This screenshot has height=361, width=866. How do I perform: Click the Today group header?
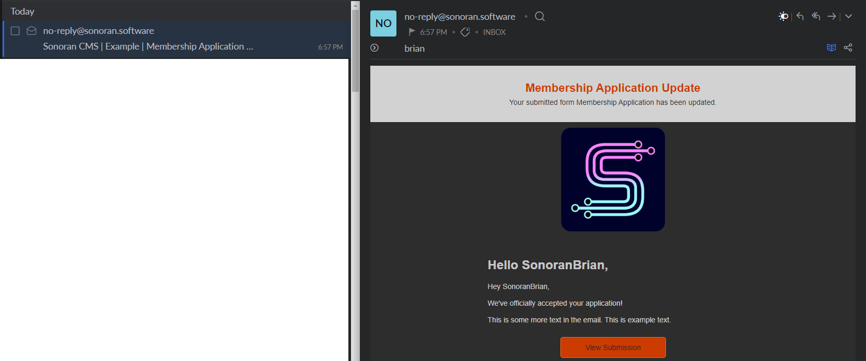[22, 11]
